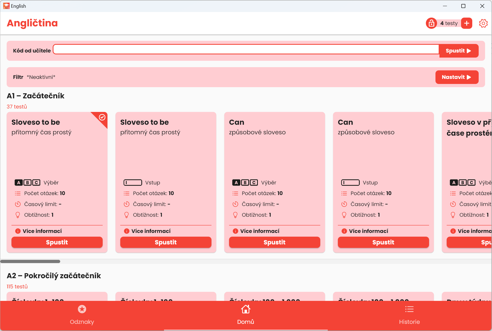Screen dimensions: 492x331
Task: Click "přítomný čas prostý" on Sloveso to be Vstup card
Action: (x=150, y=132)
